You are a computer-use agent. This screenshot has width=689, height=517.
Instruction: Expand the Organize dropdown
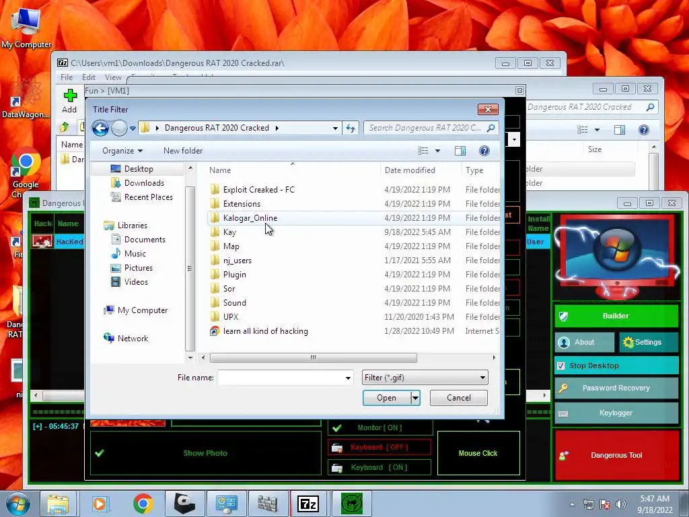tap(122, 151)
